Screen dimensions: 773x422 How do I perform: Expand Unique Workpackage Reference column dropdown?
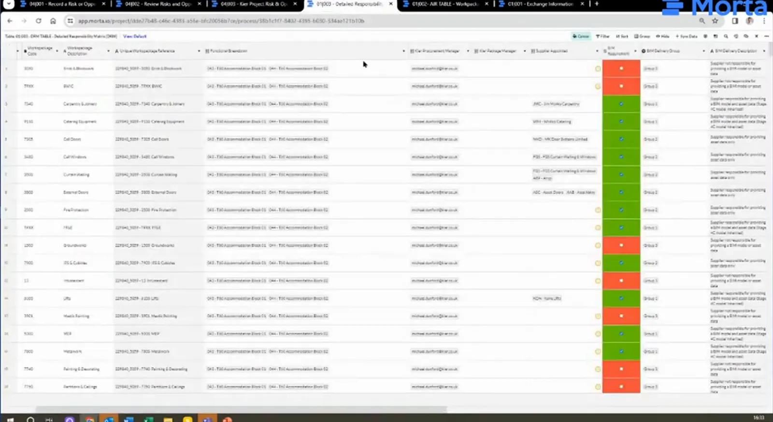(199, 51)
